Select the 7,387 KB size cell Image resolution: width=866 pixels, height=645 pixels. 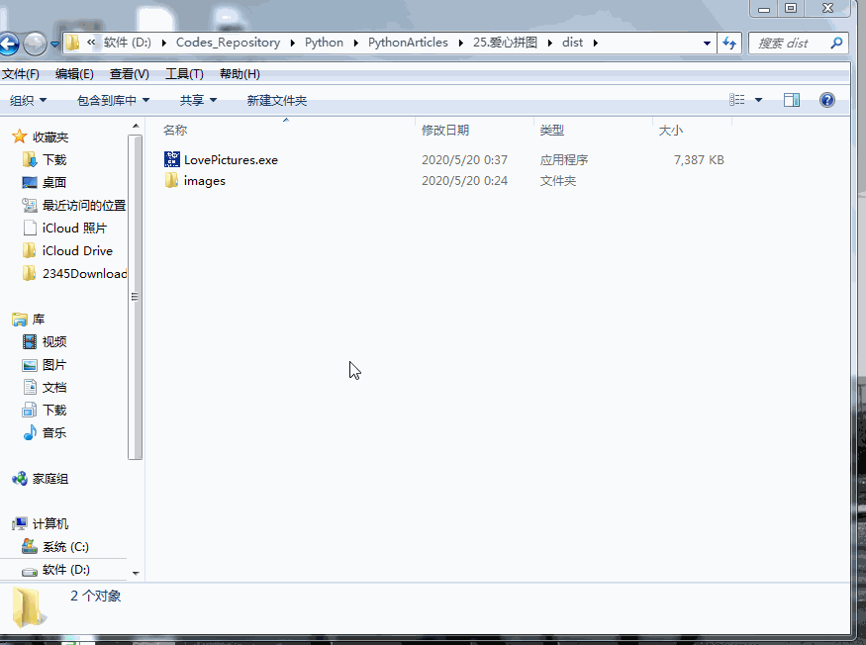click(x=699, y=160)
